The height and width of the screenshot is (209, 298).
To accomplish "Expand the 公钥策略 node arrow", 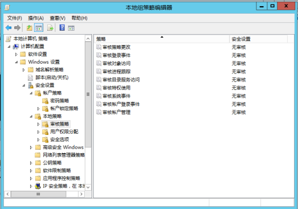I will point(31,163).
